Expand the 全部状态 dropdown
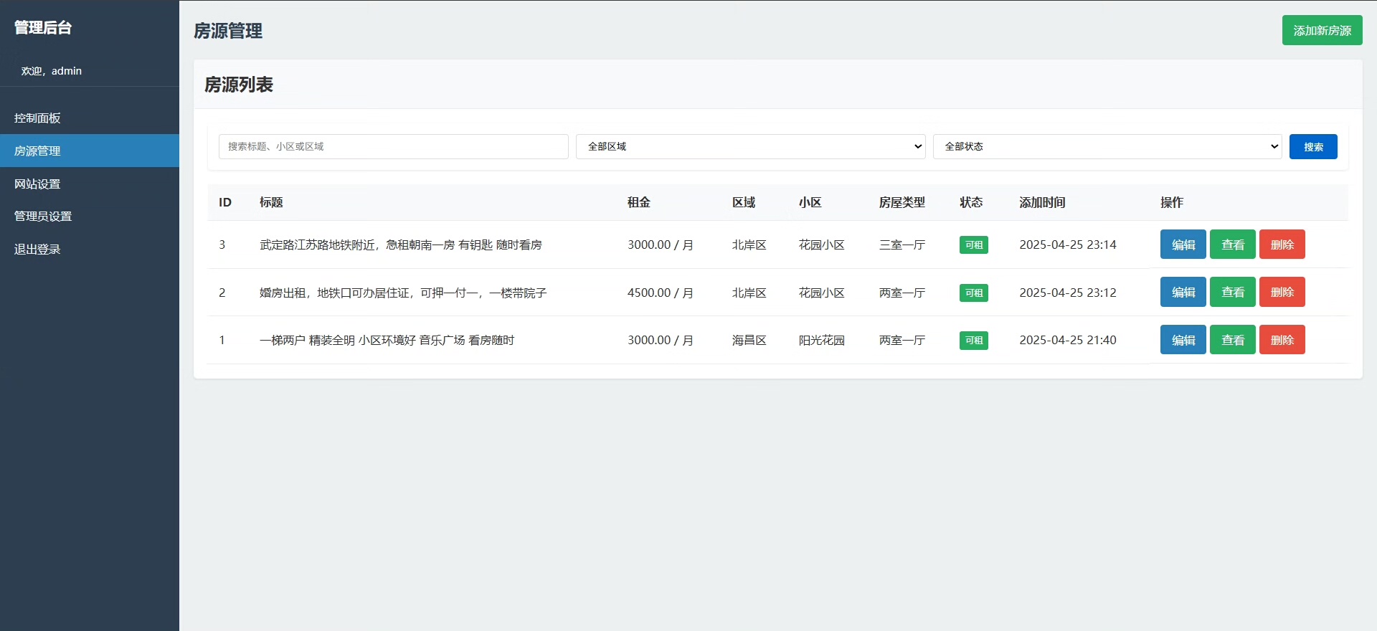The width and height of the screenshot is (1377, 631). [1107, 146]
